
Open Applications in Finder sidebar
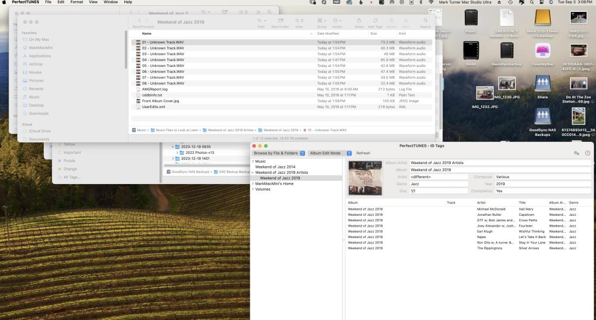(x=39, y=56)
